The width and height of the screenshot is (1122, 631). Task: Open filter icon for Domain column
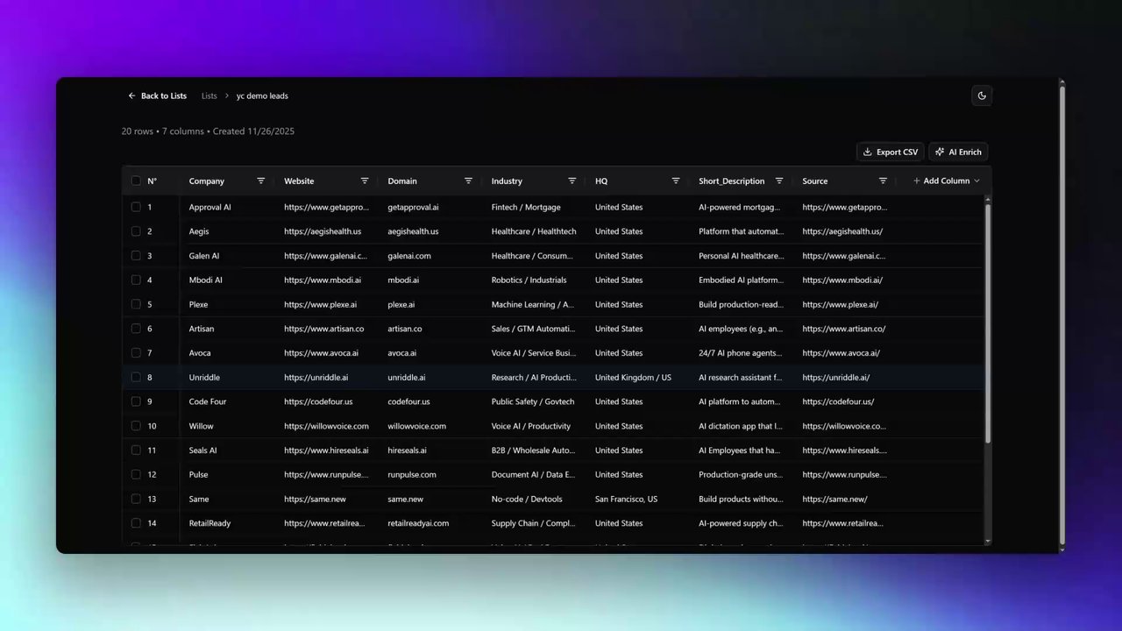(x=468, y=181)
